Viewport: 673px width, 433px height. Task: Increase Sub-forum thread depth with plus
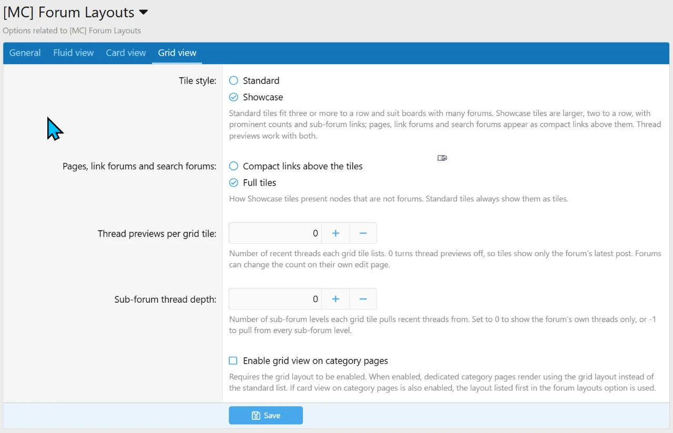(x=335, y=299)
